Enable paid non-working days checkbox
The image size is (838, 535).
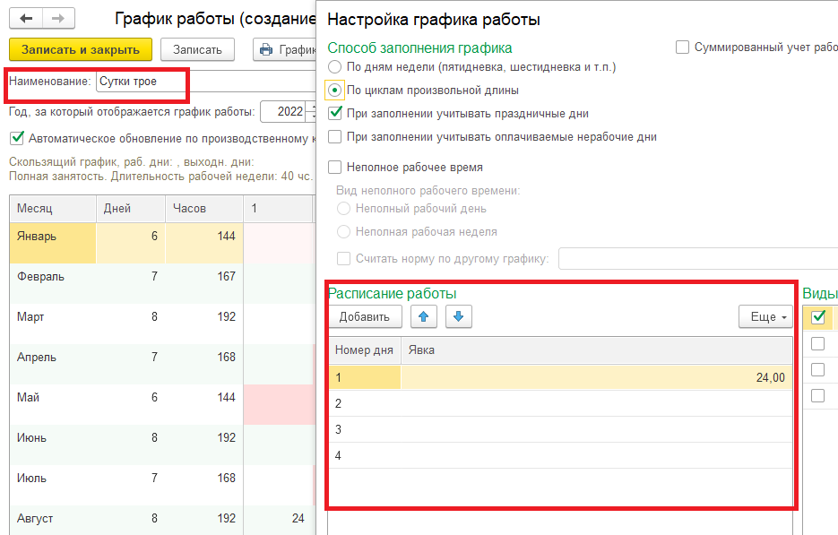tap(335, 137)
